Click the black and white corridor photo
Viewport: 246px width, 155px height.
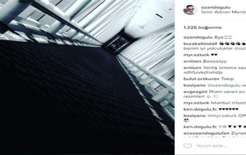[87, 77]
